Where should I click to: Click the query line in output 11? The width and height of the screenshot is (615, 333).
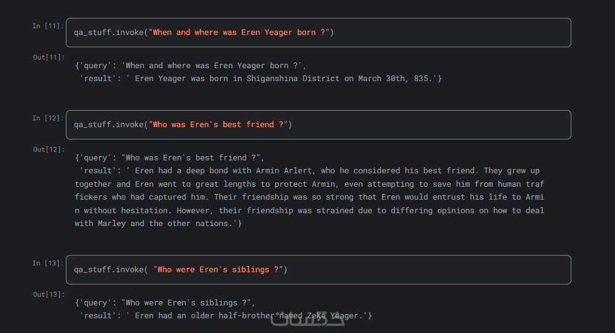pos(191,66)
